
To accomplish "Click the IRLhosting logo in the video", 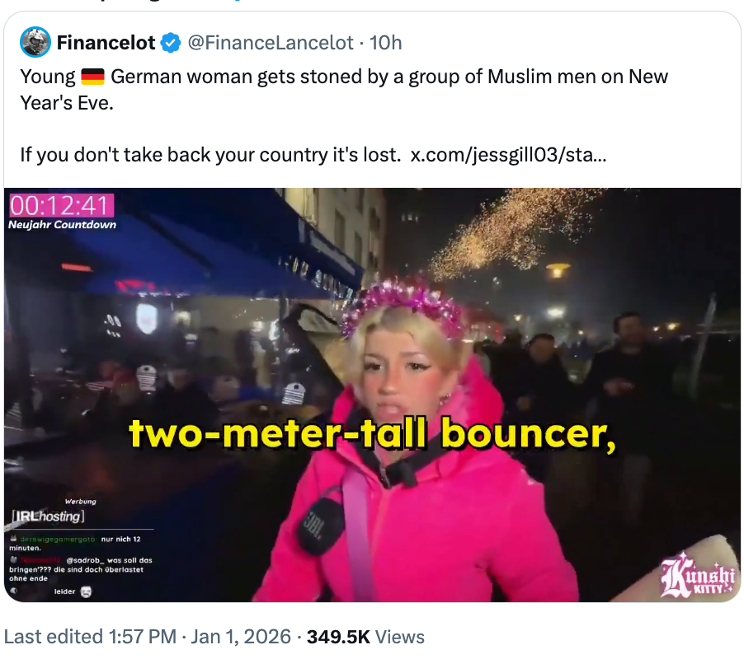I will 48,516.
